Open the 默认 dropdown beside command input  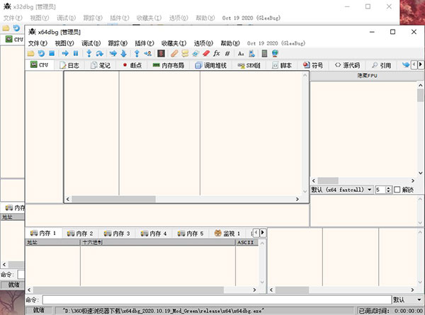pyautogui.click(x=407, y=299)
